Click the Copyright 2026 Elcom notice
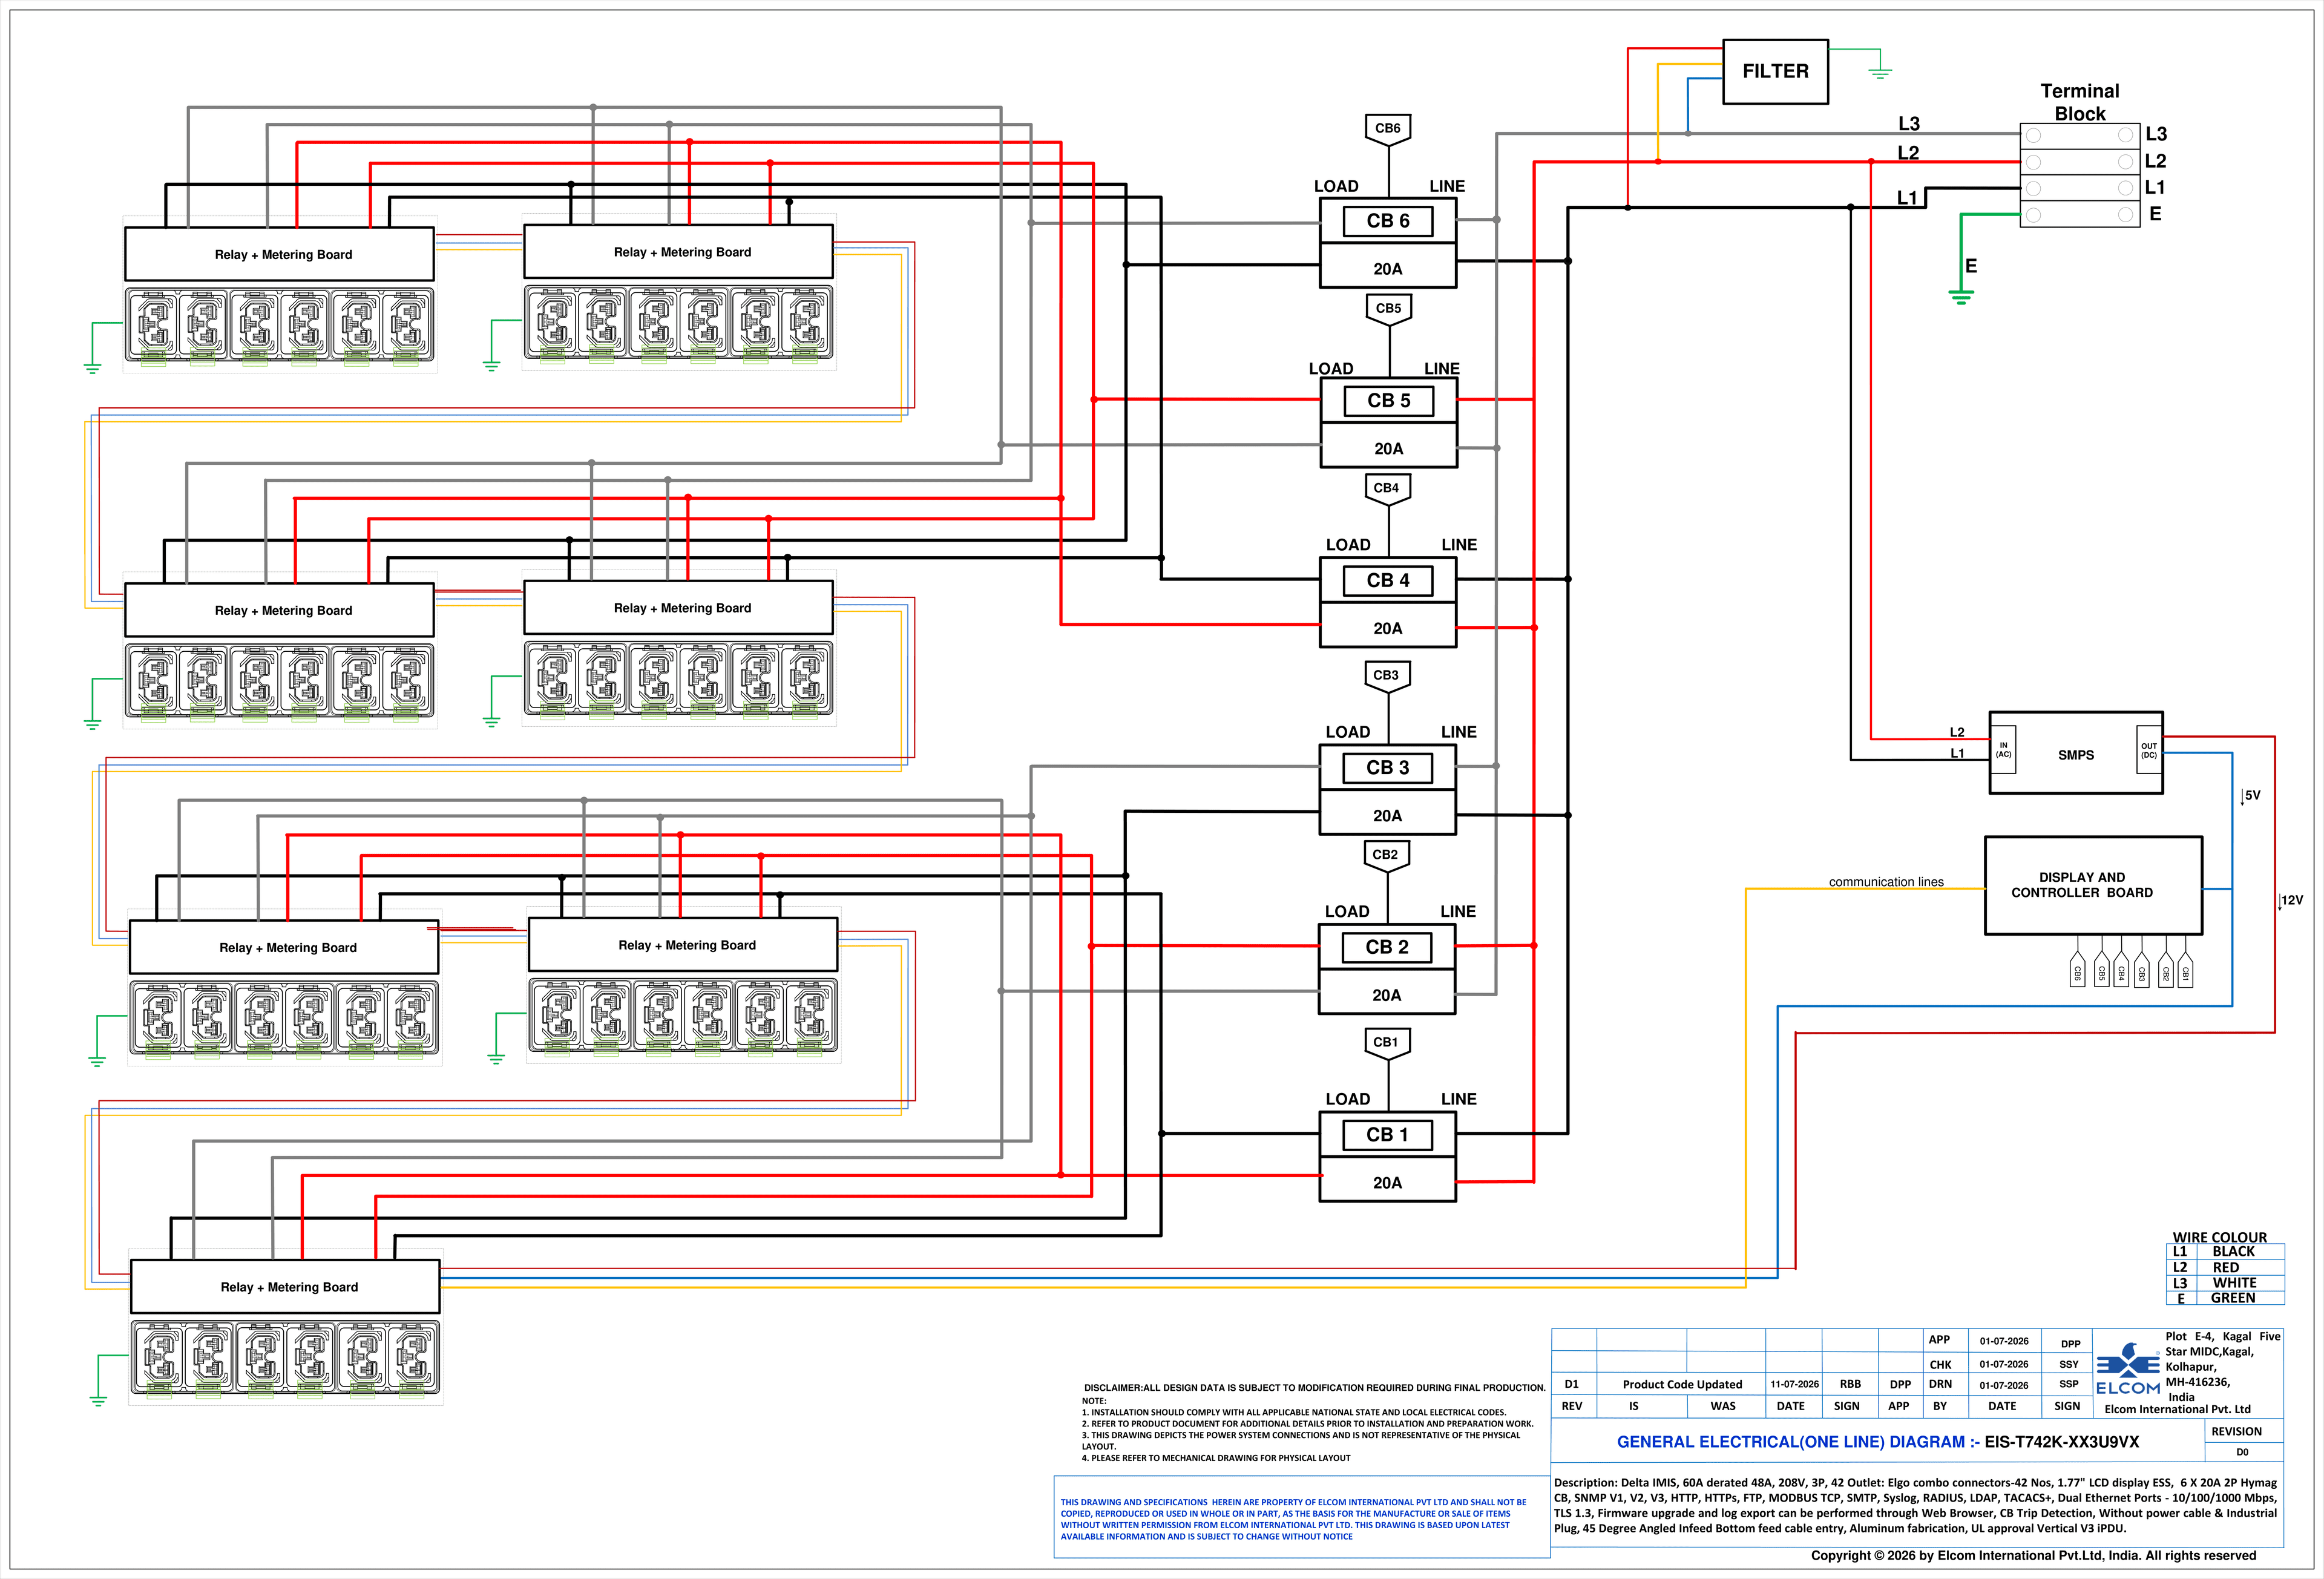Image resolution: width=2324 pixels, height=1579 pixels. [2033, 1555]
